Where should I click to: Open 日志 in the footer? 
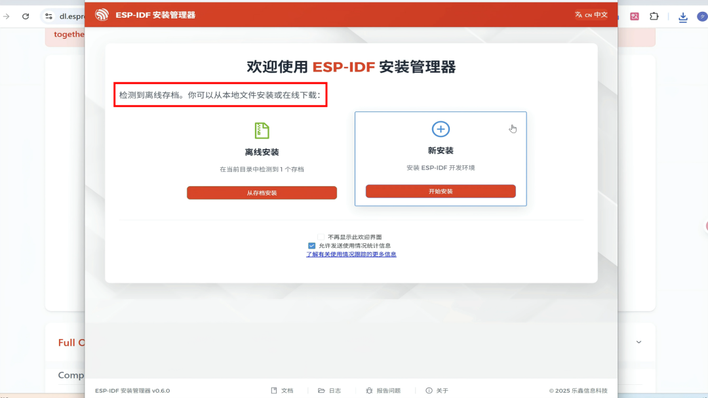click(x=330, y=391)
